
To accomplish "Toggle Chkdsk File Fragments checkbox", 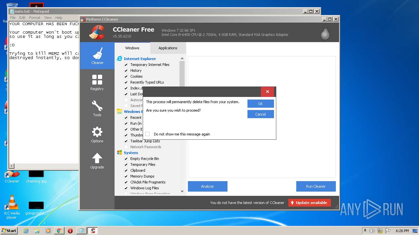I will coord(126,182).
